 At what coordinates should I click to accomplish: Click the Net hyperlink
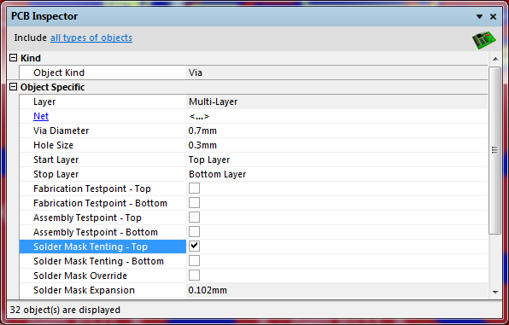click(41, 116)
